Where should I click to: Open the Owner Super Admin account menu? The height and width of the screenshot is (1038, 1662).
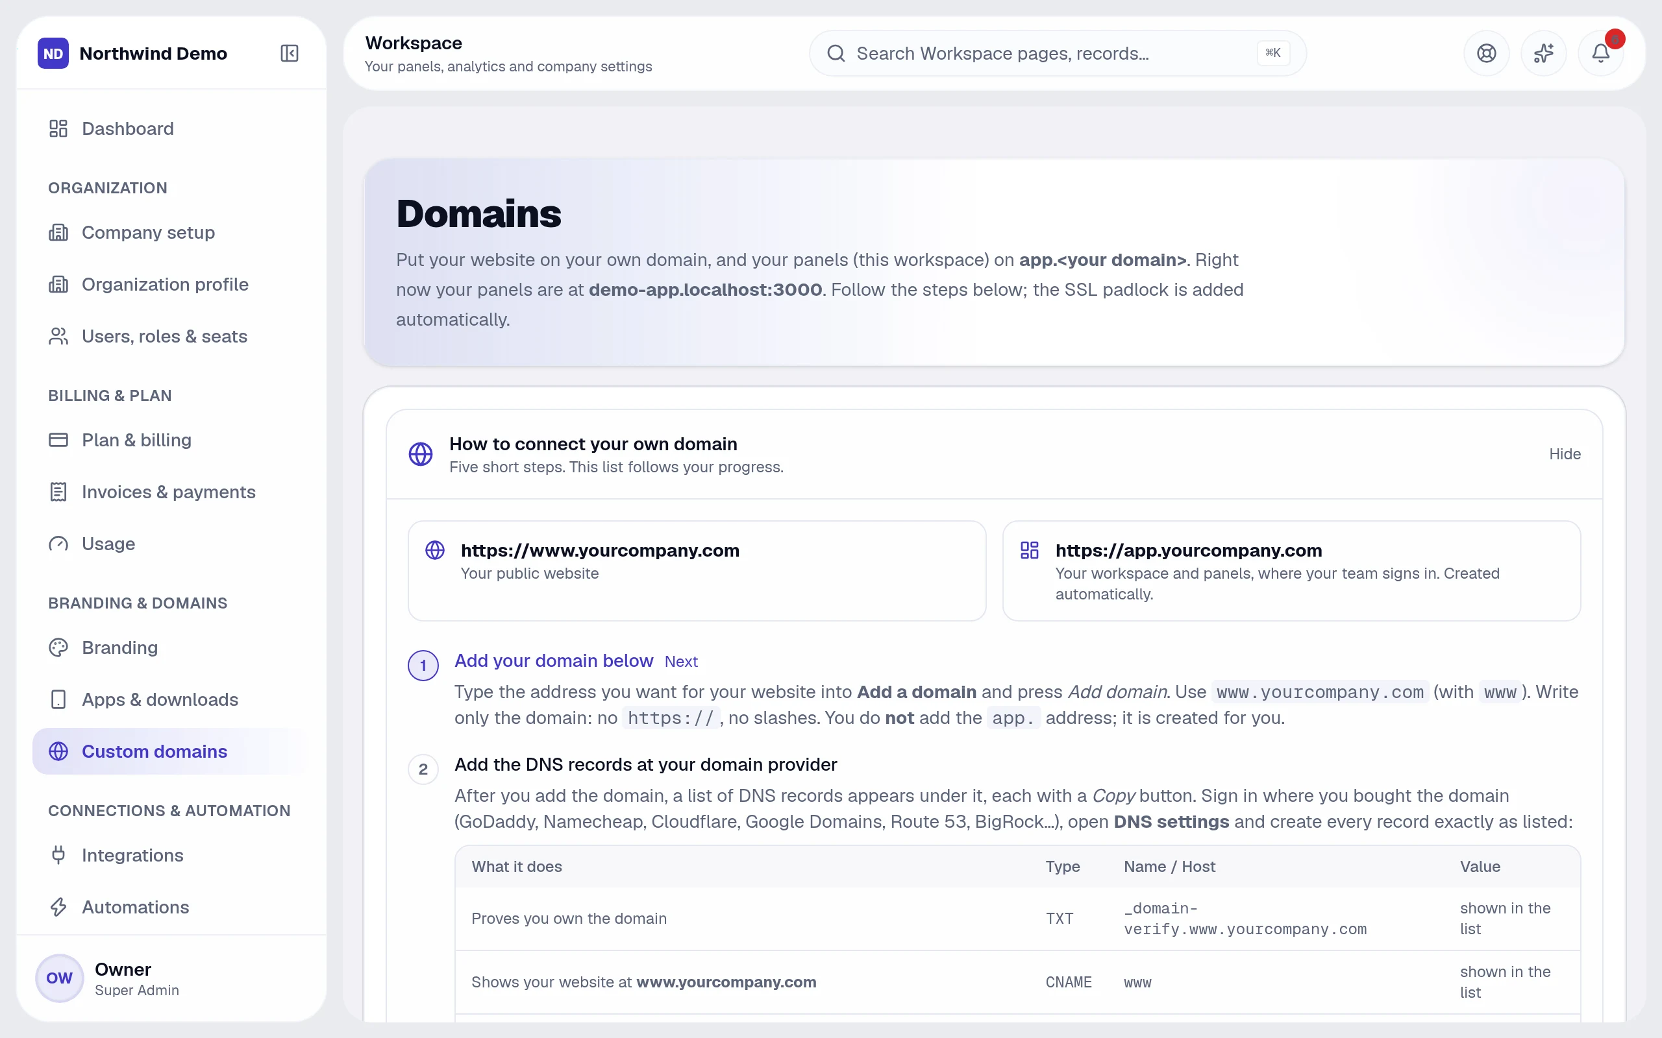pyautogui.click(x=170, y=978)
